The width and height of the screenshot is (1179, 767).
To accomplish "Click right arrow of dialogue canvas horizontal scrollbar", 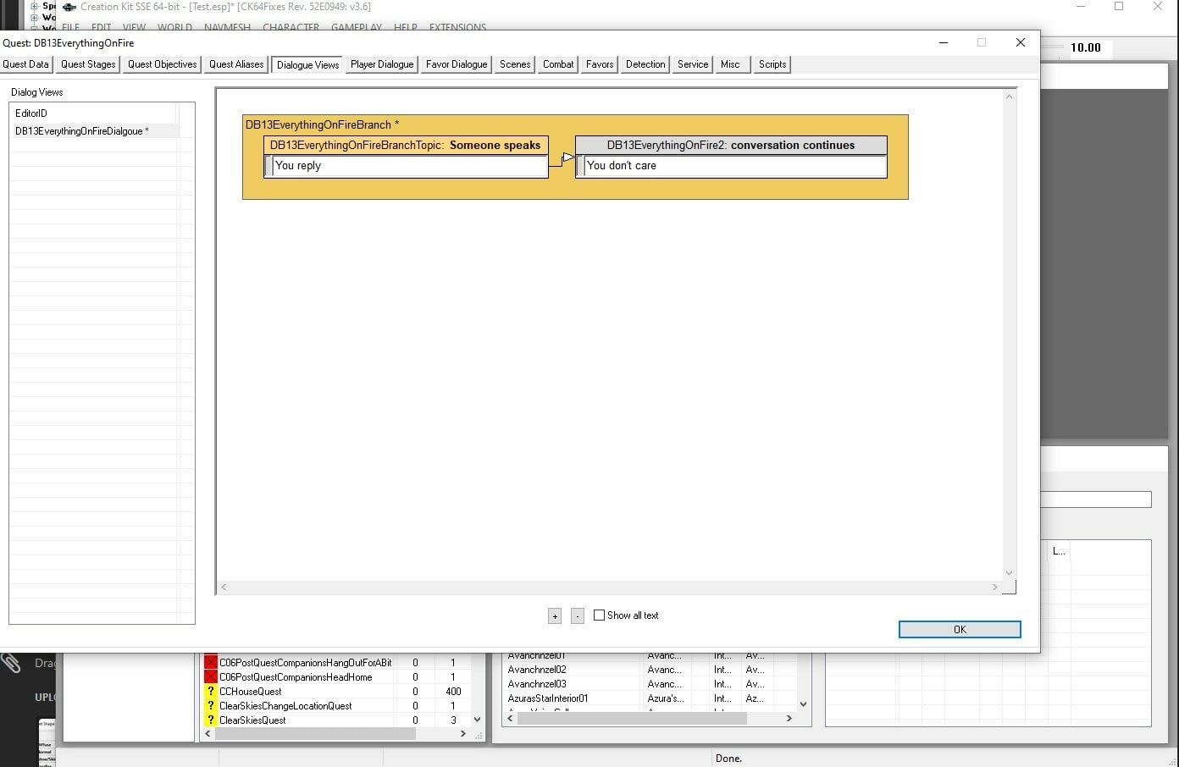I will [994, 587].
